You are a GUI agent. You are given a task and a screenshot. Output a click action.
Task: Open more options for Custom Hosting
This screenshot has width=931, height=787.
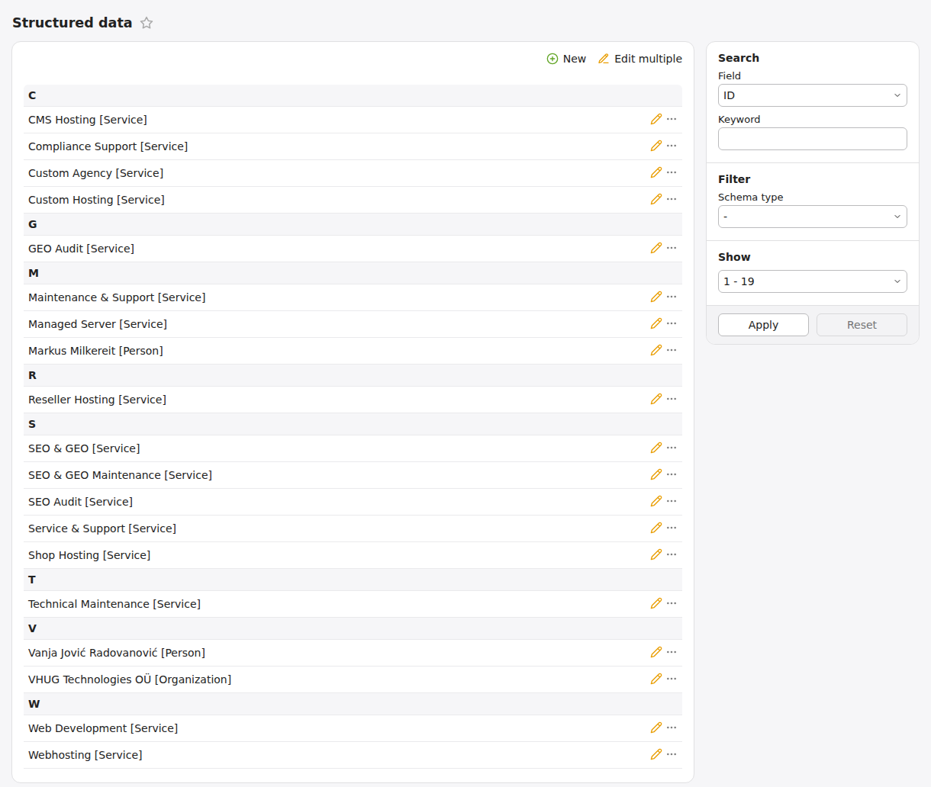click(x=672, y=199)
